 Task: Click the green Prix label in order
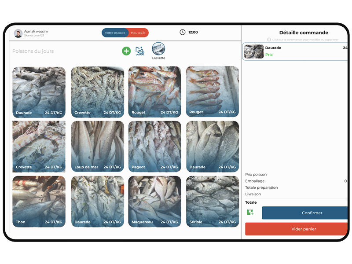tap(269, 55)
